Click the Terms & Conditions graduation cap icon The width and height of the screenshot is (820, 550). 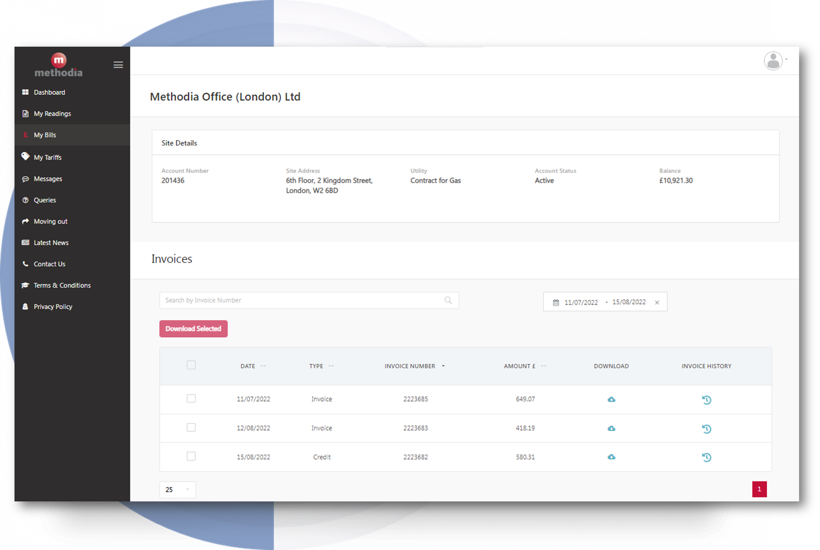click(25, 285)
